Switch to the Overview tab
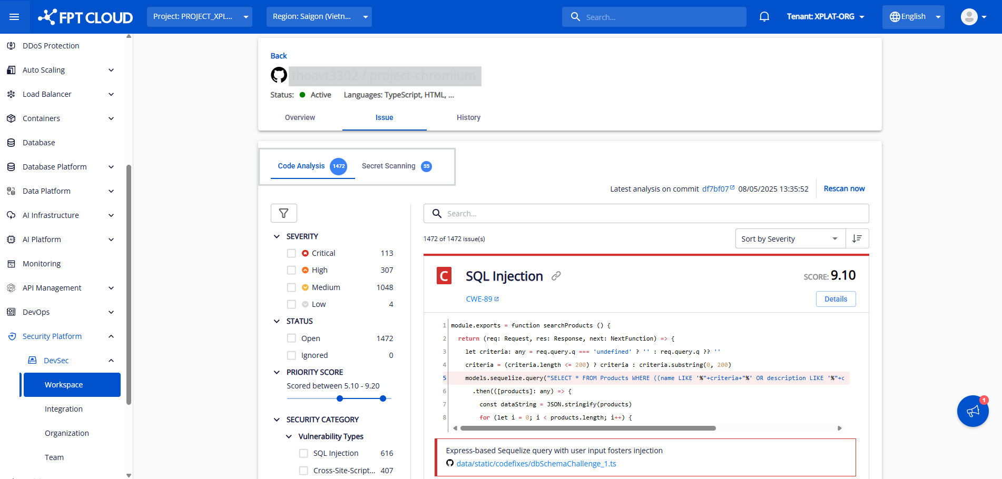Image resolution: width=1002 pixels, height=479 pixels. pyautogui.click(x=300, y=117)
